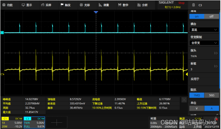Close the measurement results panel
Image resolution: width=221 pixels, height=129 pixels.
[x=184, y=100]
